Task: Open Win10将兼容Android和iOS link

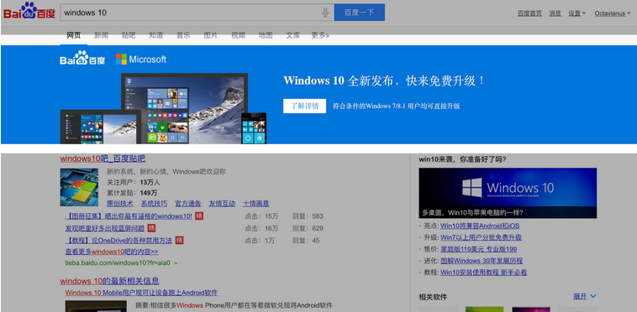Action: point(480,226)
